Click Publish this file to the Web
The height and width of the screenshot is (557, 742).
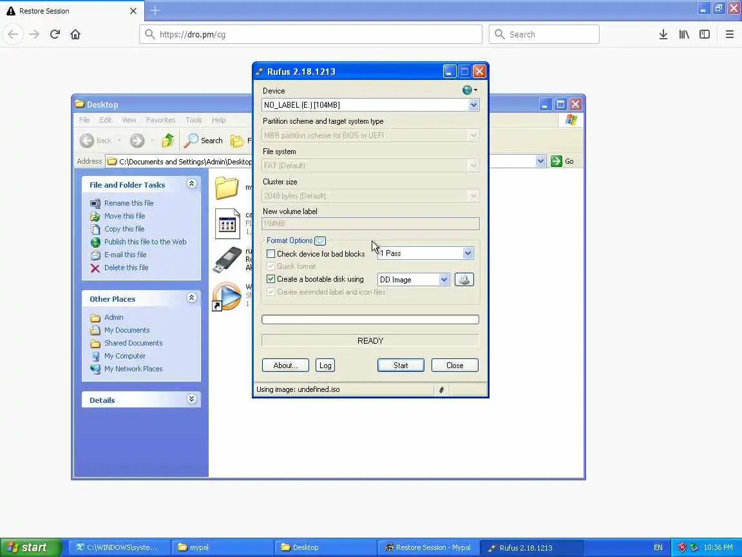146,242
